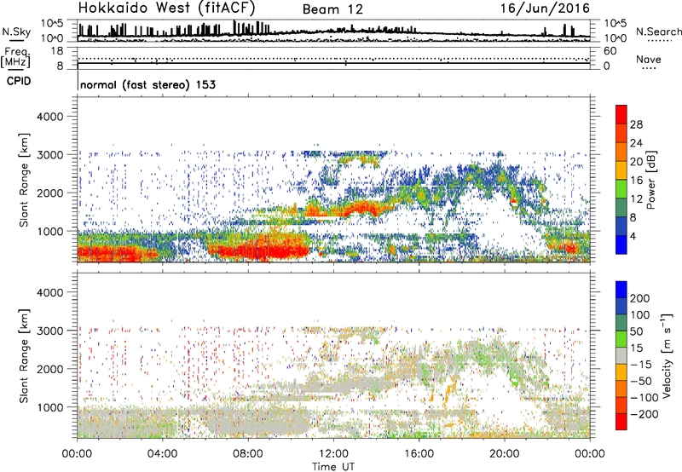Click the "16" label on the Power color bar
Screen dimensions: 682x472
point(636,181)
